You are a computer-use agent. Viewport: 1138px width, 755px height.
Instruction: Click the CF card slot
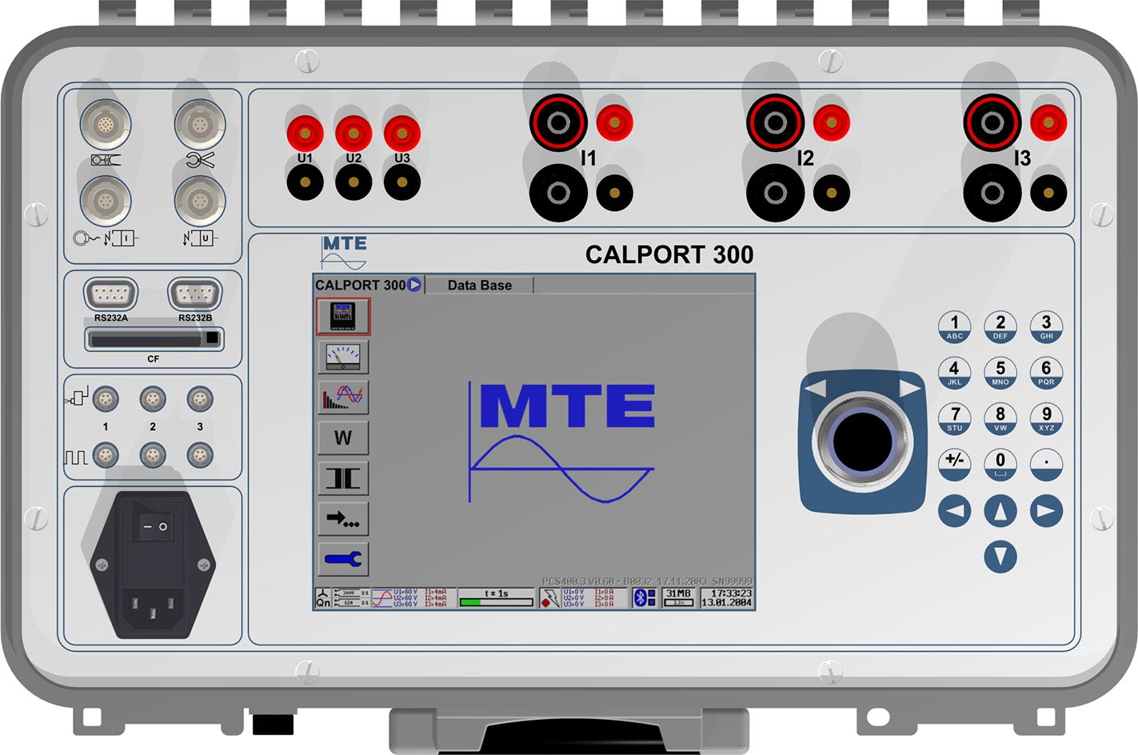click(154, 339)
